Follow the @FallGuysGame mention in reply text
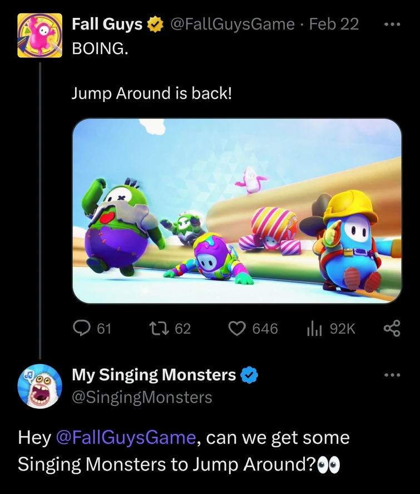Screen dimensions: 420x494 click(x=126, y=438)
